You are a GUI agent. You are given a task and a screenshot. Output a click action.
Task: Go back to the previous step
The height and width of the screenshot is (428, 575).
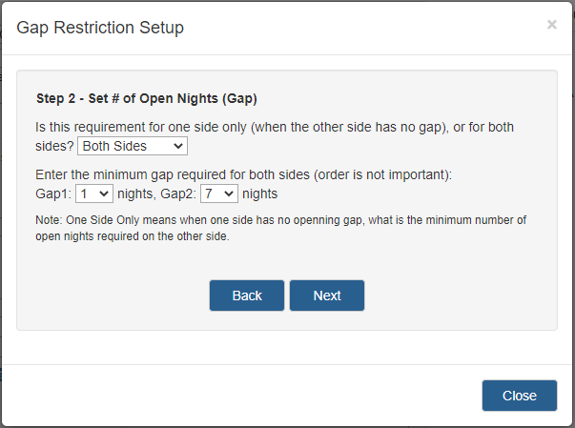247,296
